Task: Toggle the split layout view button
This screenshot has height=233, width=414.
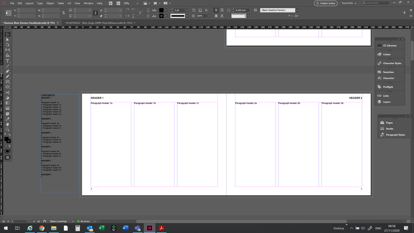Action: coord(409,221)
